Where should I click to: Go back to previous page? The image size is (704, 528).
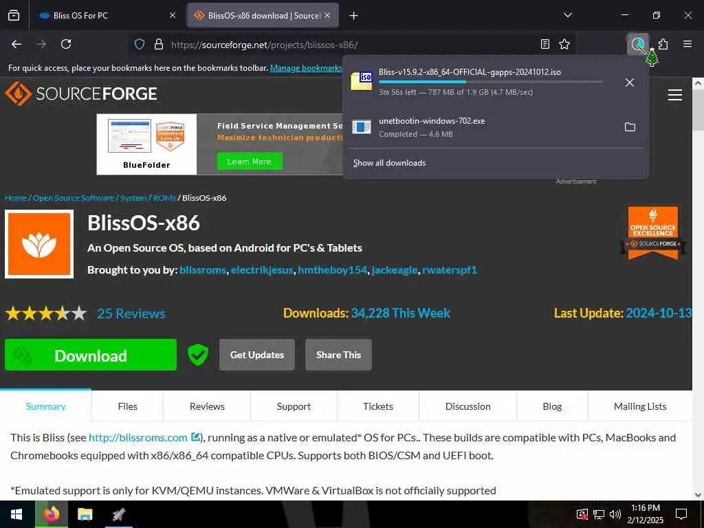click(16, 44)
